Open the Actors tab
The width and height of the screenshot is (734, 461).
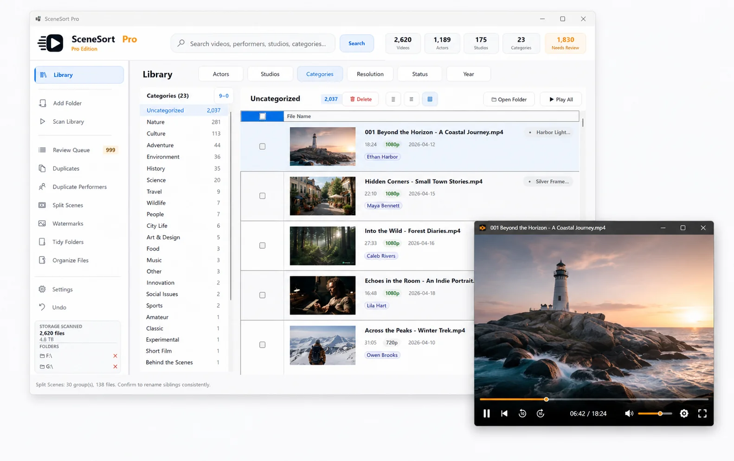[x=221, y=74]
